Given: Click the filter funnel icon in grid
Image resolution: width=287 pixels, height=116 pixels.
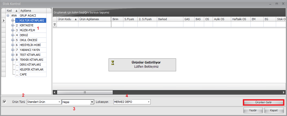Looking at the screenshot, I should [55, 25].
